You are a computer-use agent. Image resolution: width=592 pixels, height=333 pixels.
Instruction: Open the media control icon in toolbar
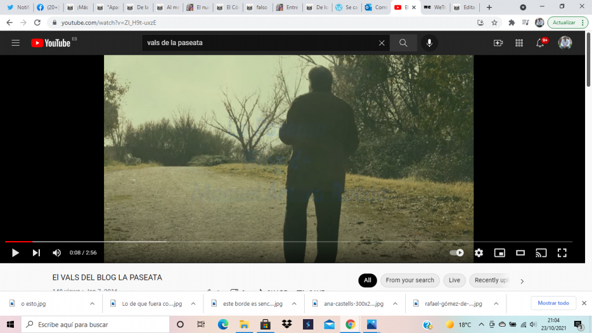525,23
